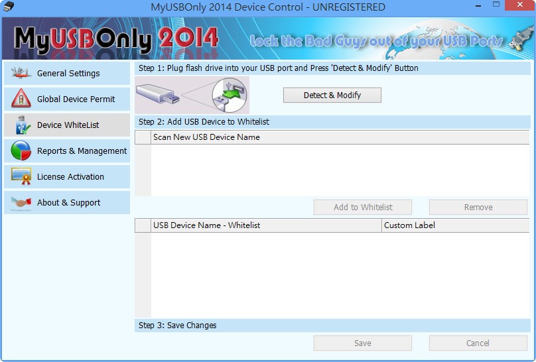Open Global Device Permit section
The width and height of the screenshot is (536, 362).
pos(67,99)
